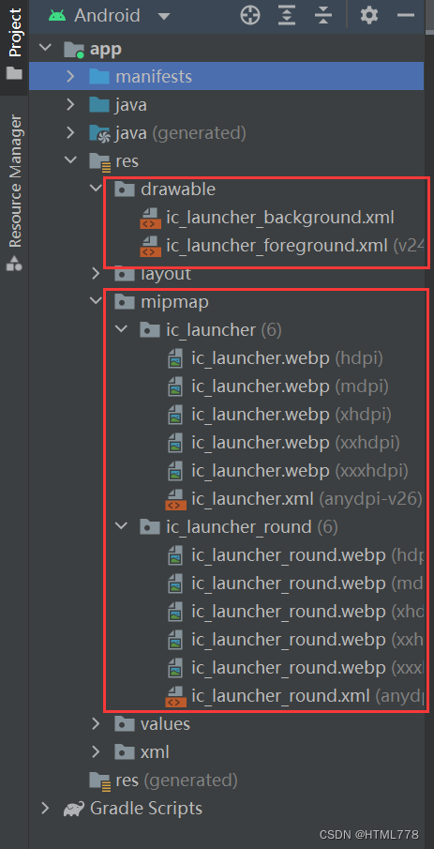The image size is (434, 849).
Task: Click the ic_launcher_round (6) group folder icon
Action: pos(149,527)
